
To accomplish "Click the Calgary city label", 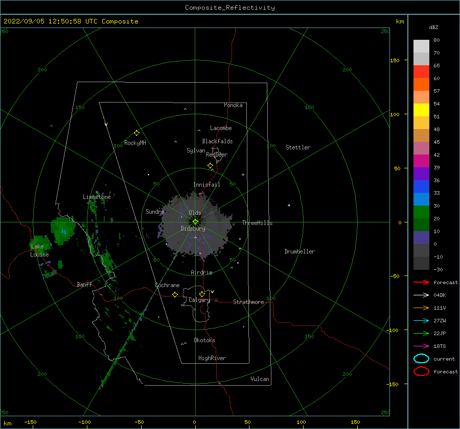I will coord(199,300).
